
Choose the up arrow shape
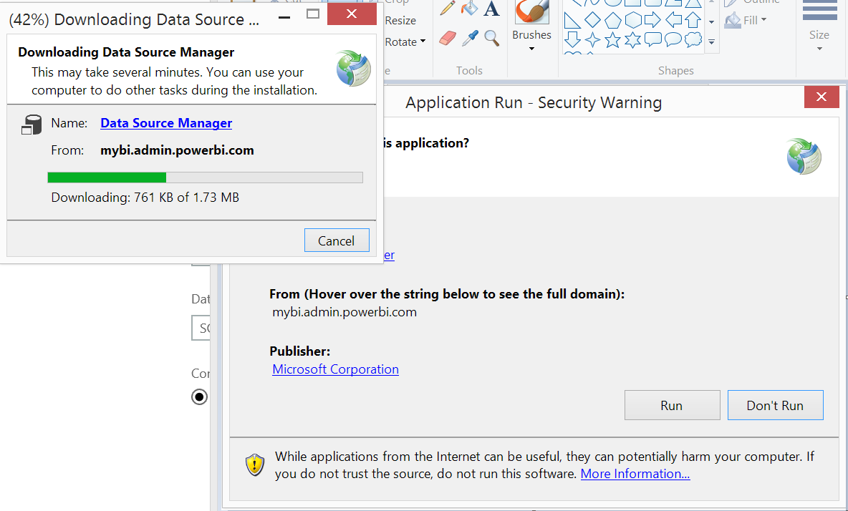tap(693, 21)
